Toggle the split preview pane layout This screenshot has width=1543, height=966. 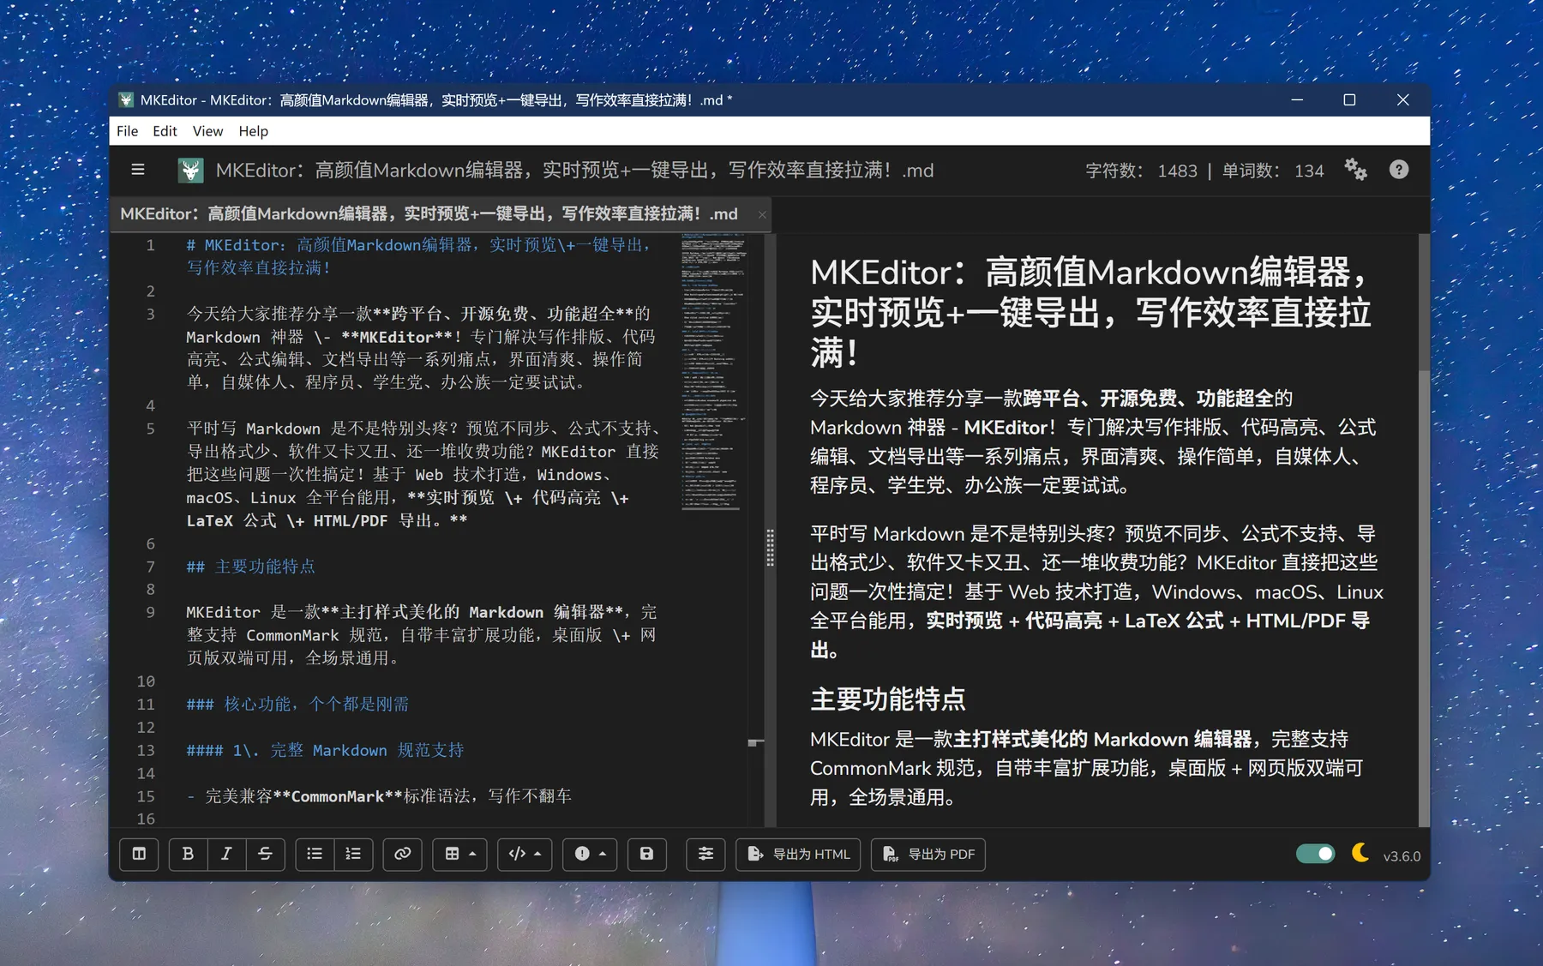(x=139, y=854)
